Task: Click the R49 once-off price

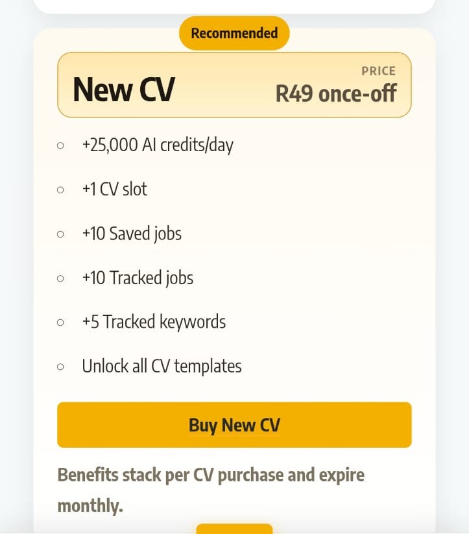Action: (335, 93)
